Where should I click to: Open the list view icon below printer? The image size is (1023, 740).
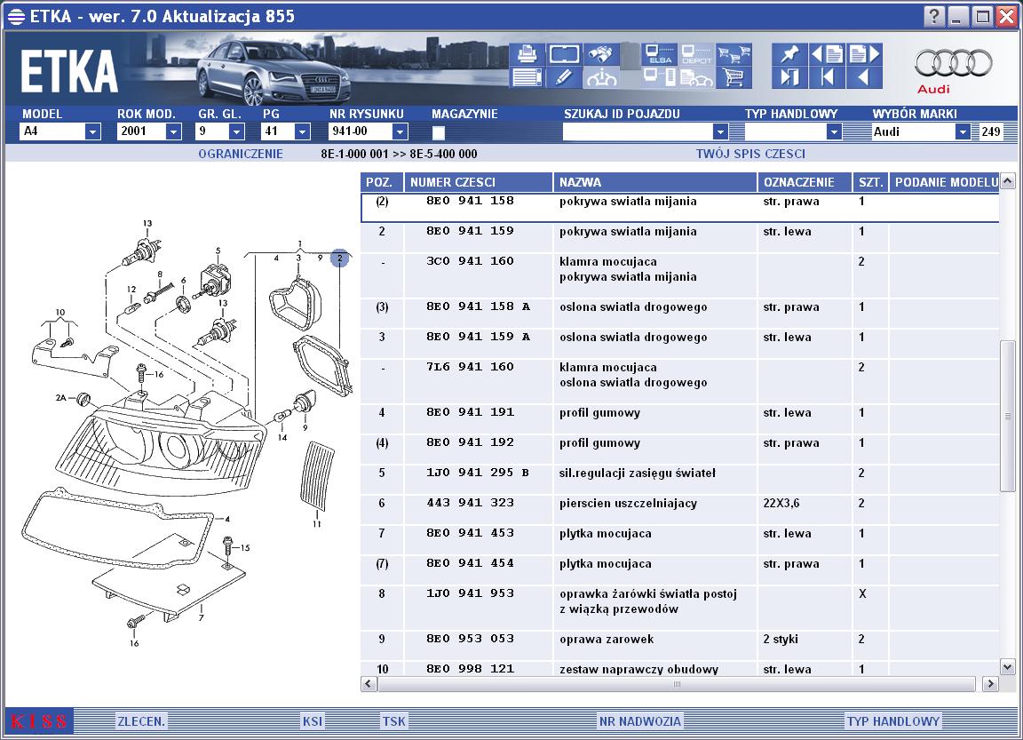pyautogui.click(x=527, y=77)
